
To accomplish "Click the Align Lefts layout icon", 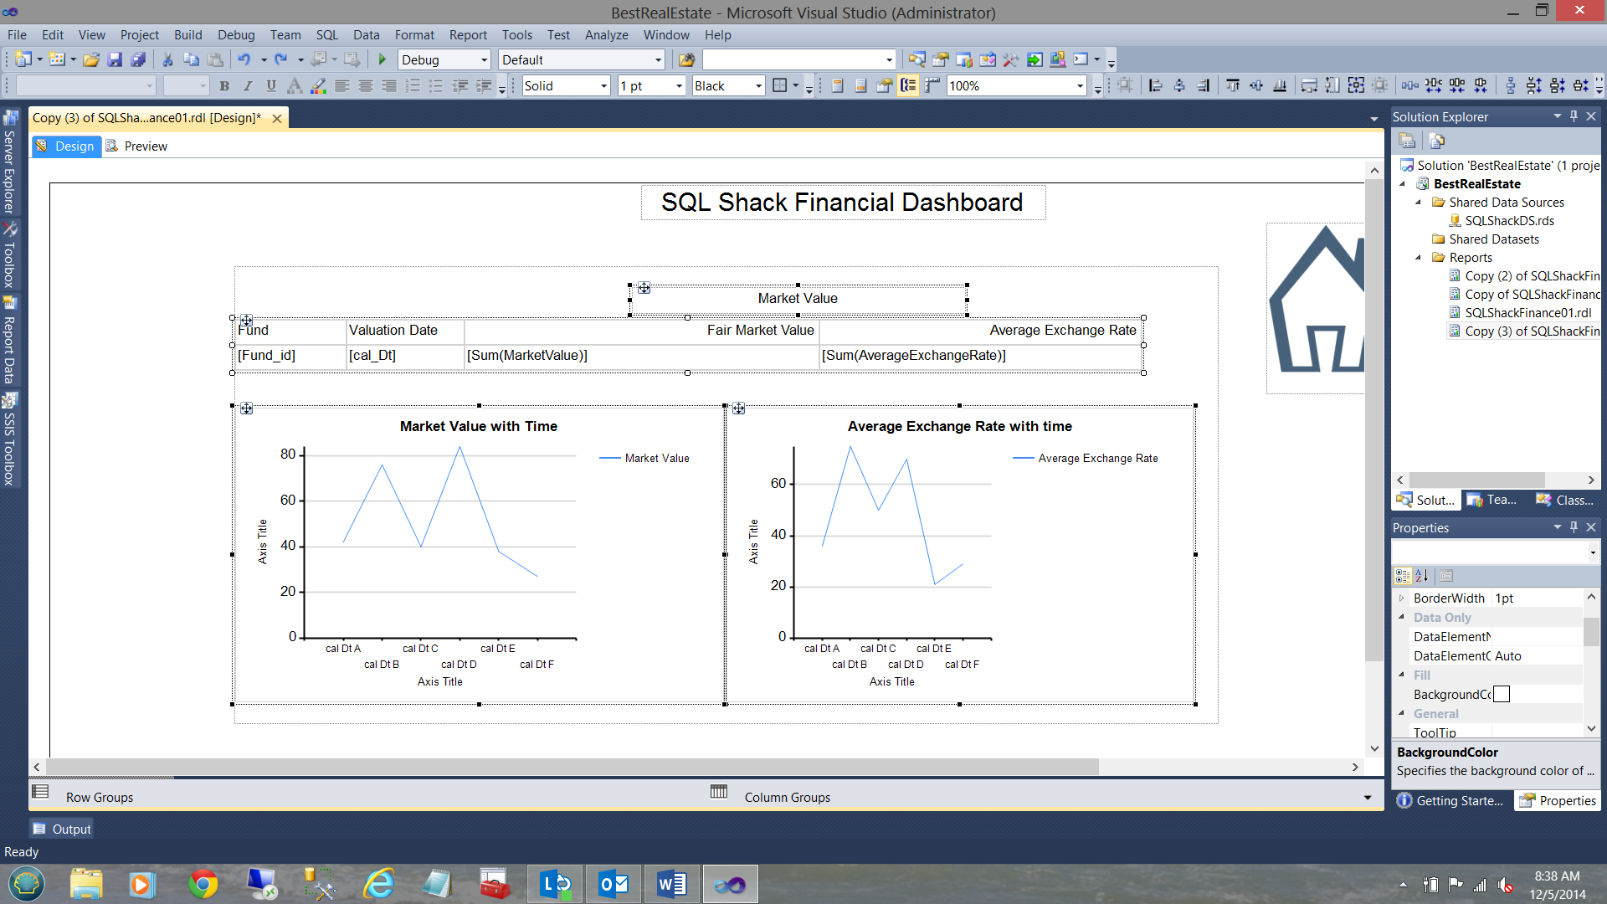I will coord(1156,85).
